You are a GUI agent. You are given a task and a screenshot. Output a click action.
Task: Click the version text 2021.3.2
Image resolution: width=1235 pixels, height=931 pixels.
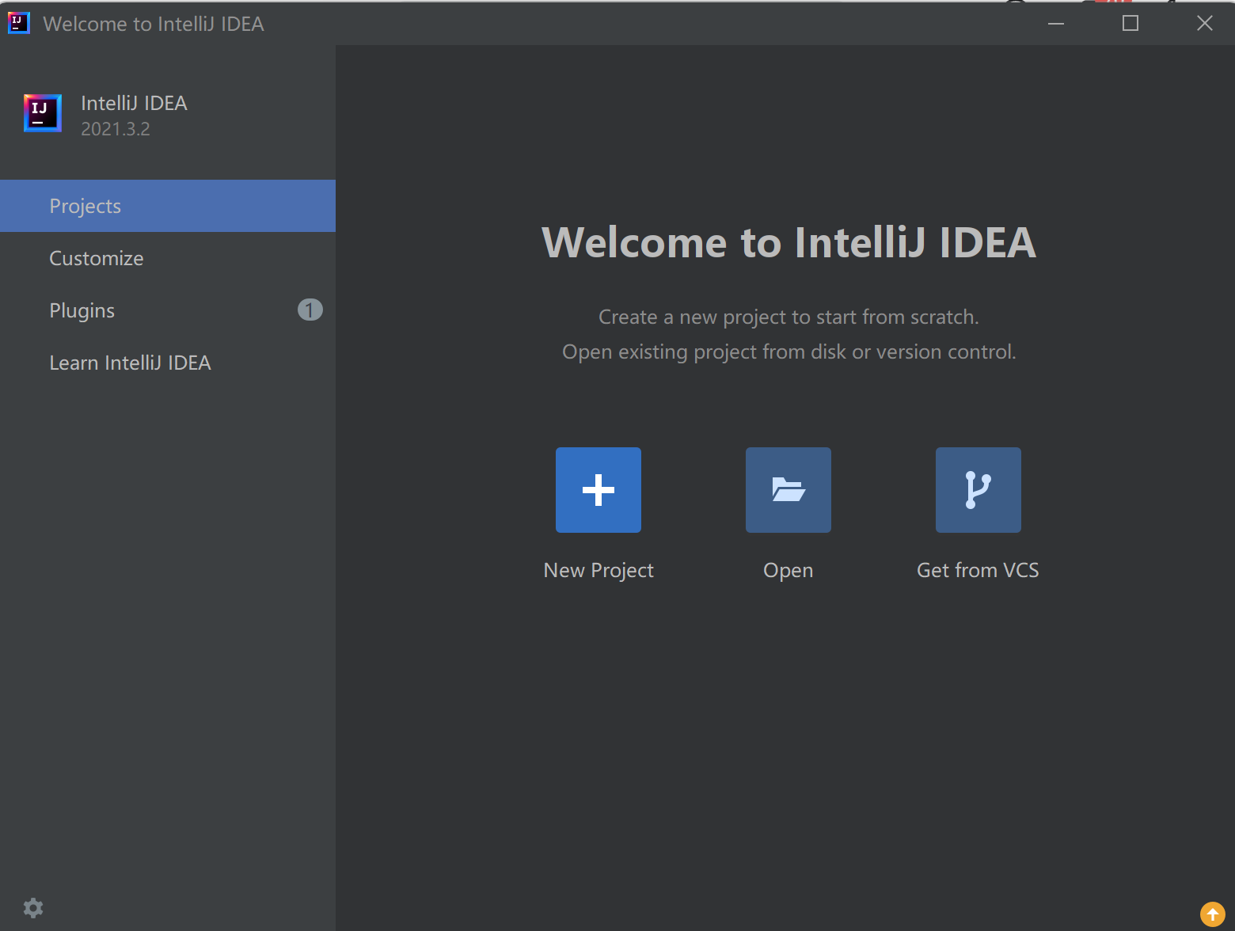coord(116,129)
